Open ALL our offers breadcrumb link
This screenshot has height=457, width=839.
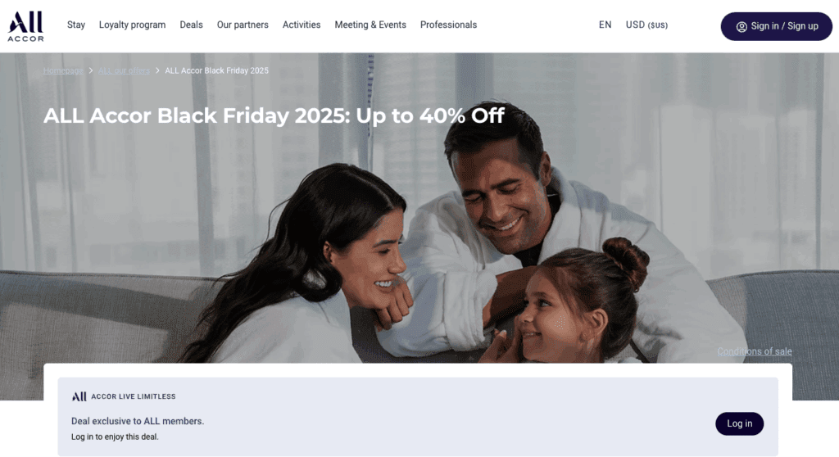click(x=125, y=70)
